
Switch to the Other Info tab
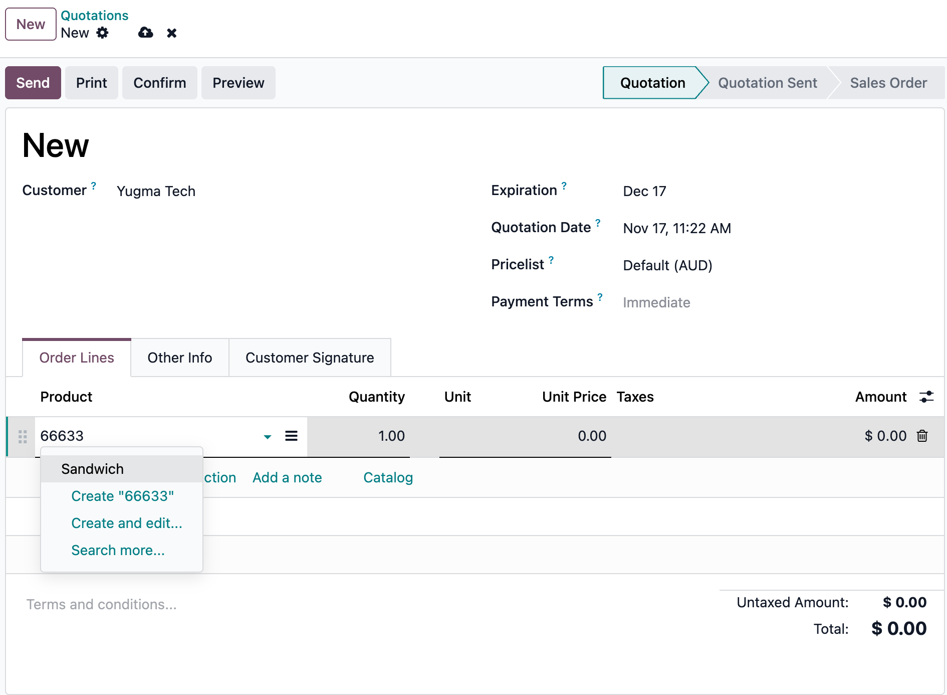pos(179,358)
